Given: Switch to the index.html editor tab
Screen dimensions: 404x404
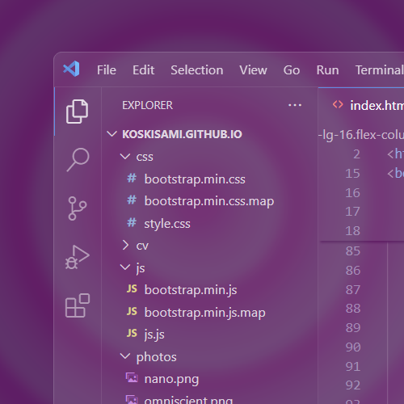Looking at the screenshot, I should pos(361,105).
